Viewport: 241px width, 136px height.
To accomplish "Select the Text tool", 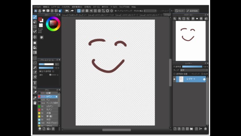I will tap(35, 83).
